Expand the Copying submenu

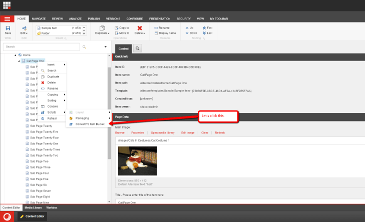[x=65, y=94]
